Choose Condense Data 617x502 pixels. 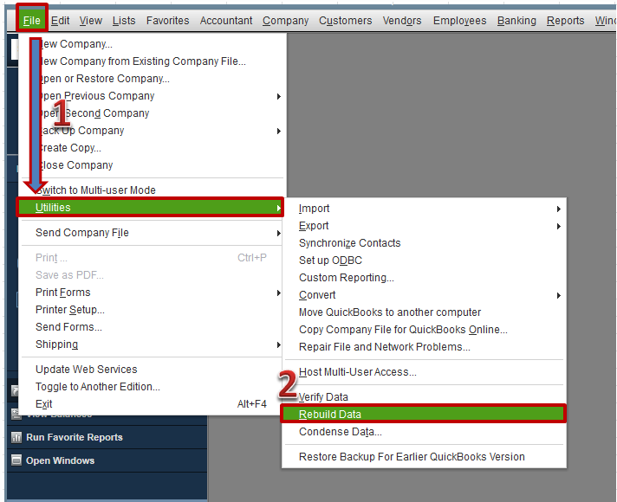tap(341, 432)
